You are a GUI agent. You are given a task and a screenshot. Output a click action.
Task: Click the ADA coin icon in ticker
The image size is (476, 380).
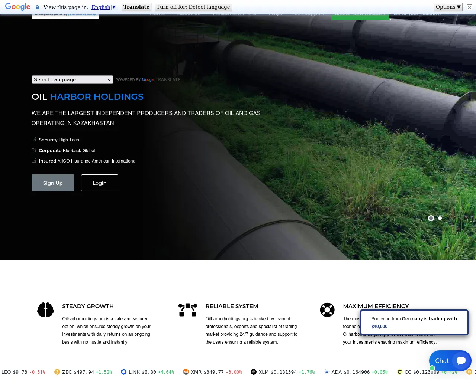[327, 372]
